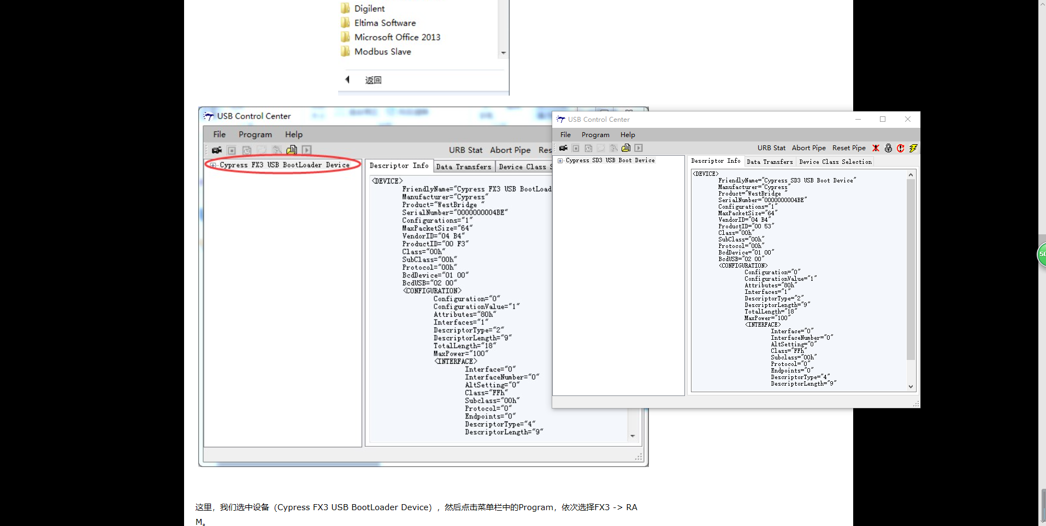Click the yellow lightning bolt icon in the front toolbar
The height and width of the screenshot is (526, 1046).
[913, 148]
